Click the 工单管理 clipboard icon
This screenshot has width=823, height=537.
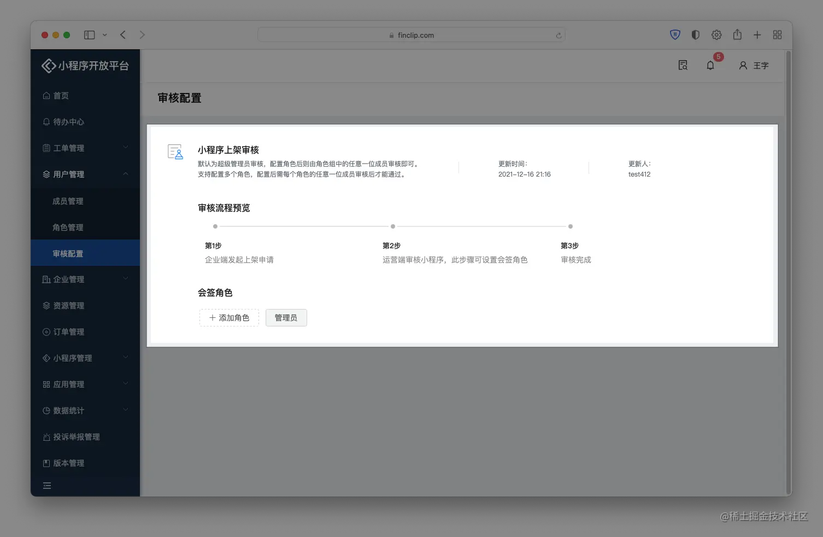click(46, 148)
